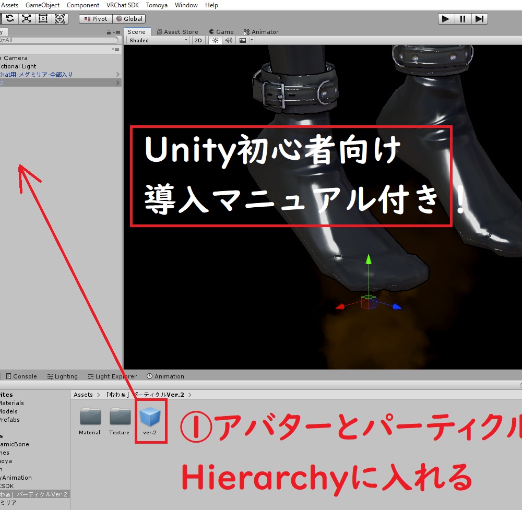Viewport: 522px width, 510px height.
Task: Select the Rotate tool in the toolbar
Action: point(9,18)
